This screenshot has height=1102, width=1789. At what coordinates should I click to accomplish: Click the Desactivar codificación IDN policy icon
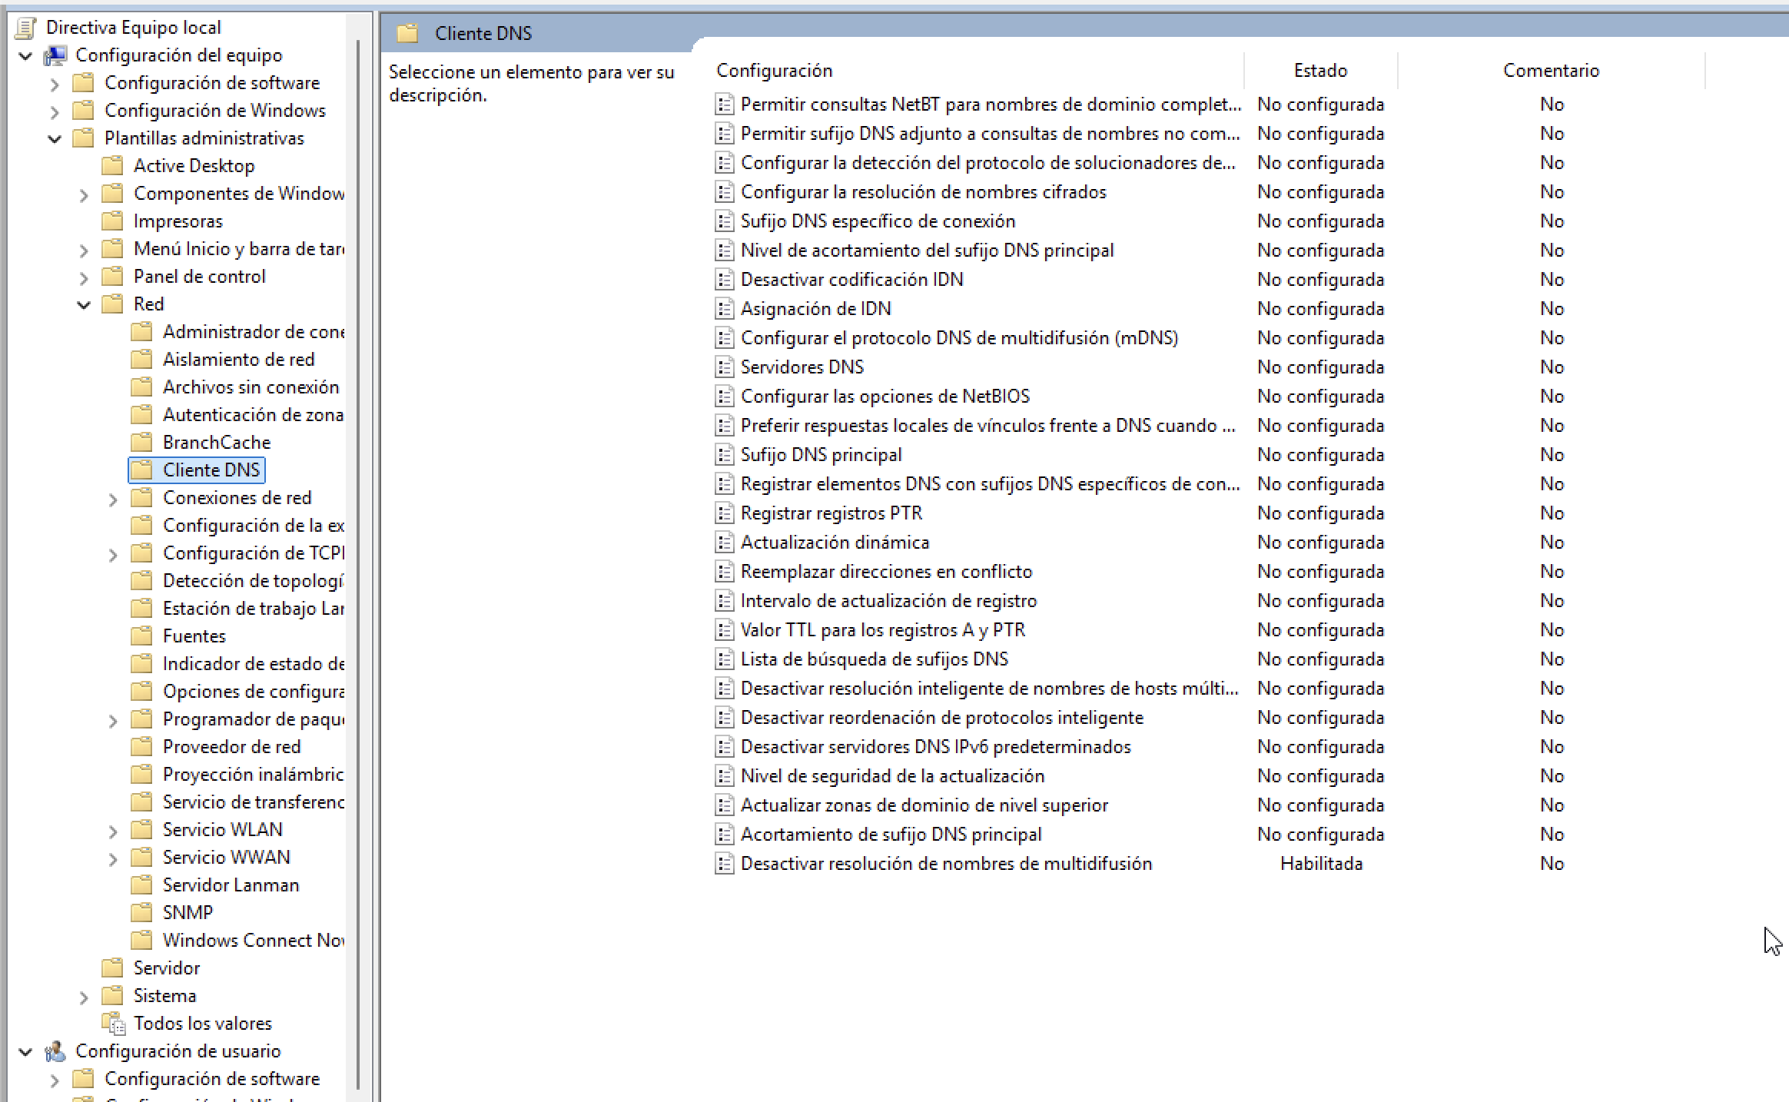(724, 280)
